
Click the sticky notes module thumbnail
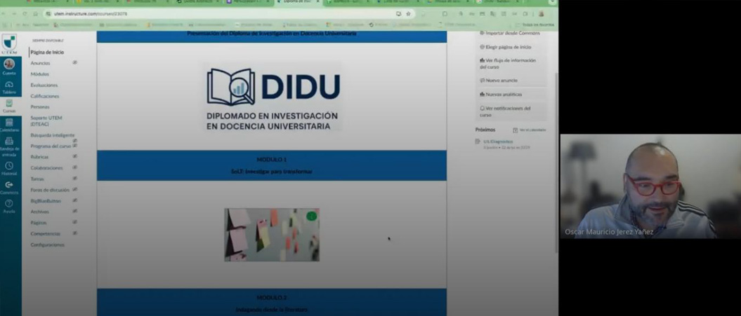coord(272,235)
